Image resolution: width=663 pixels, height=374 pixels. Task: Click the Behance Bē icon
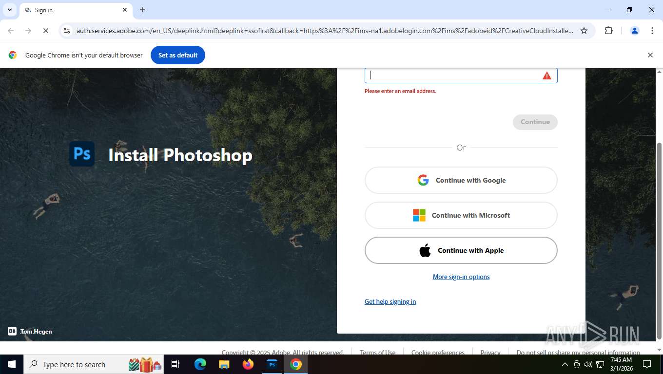(x=12, y=331)
